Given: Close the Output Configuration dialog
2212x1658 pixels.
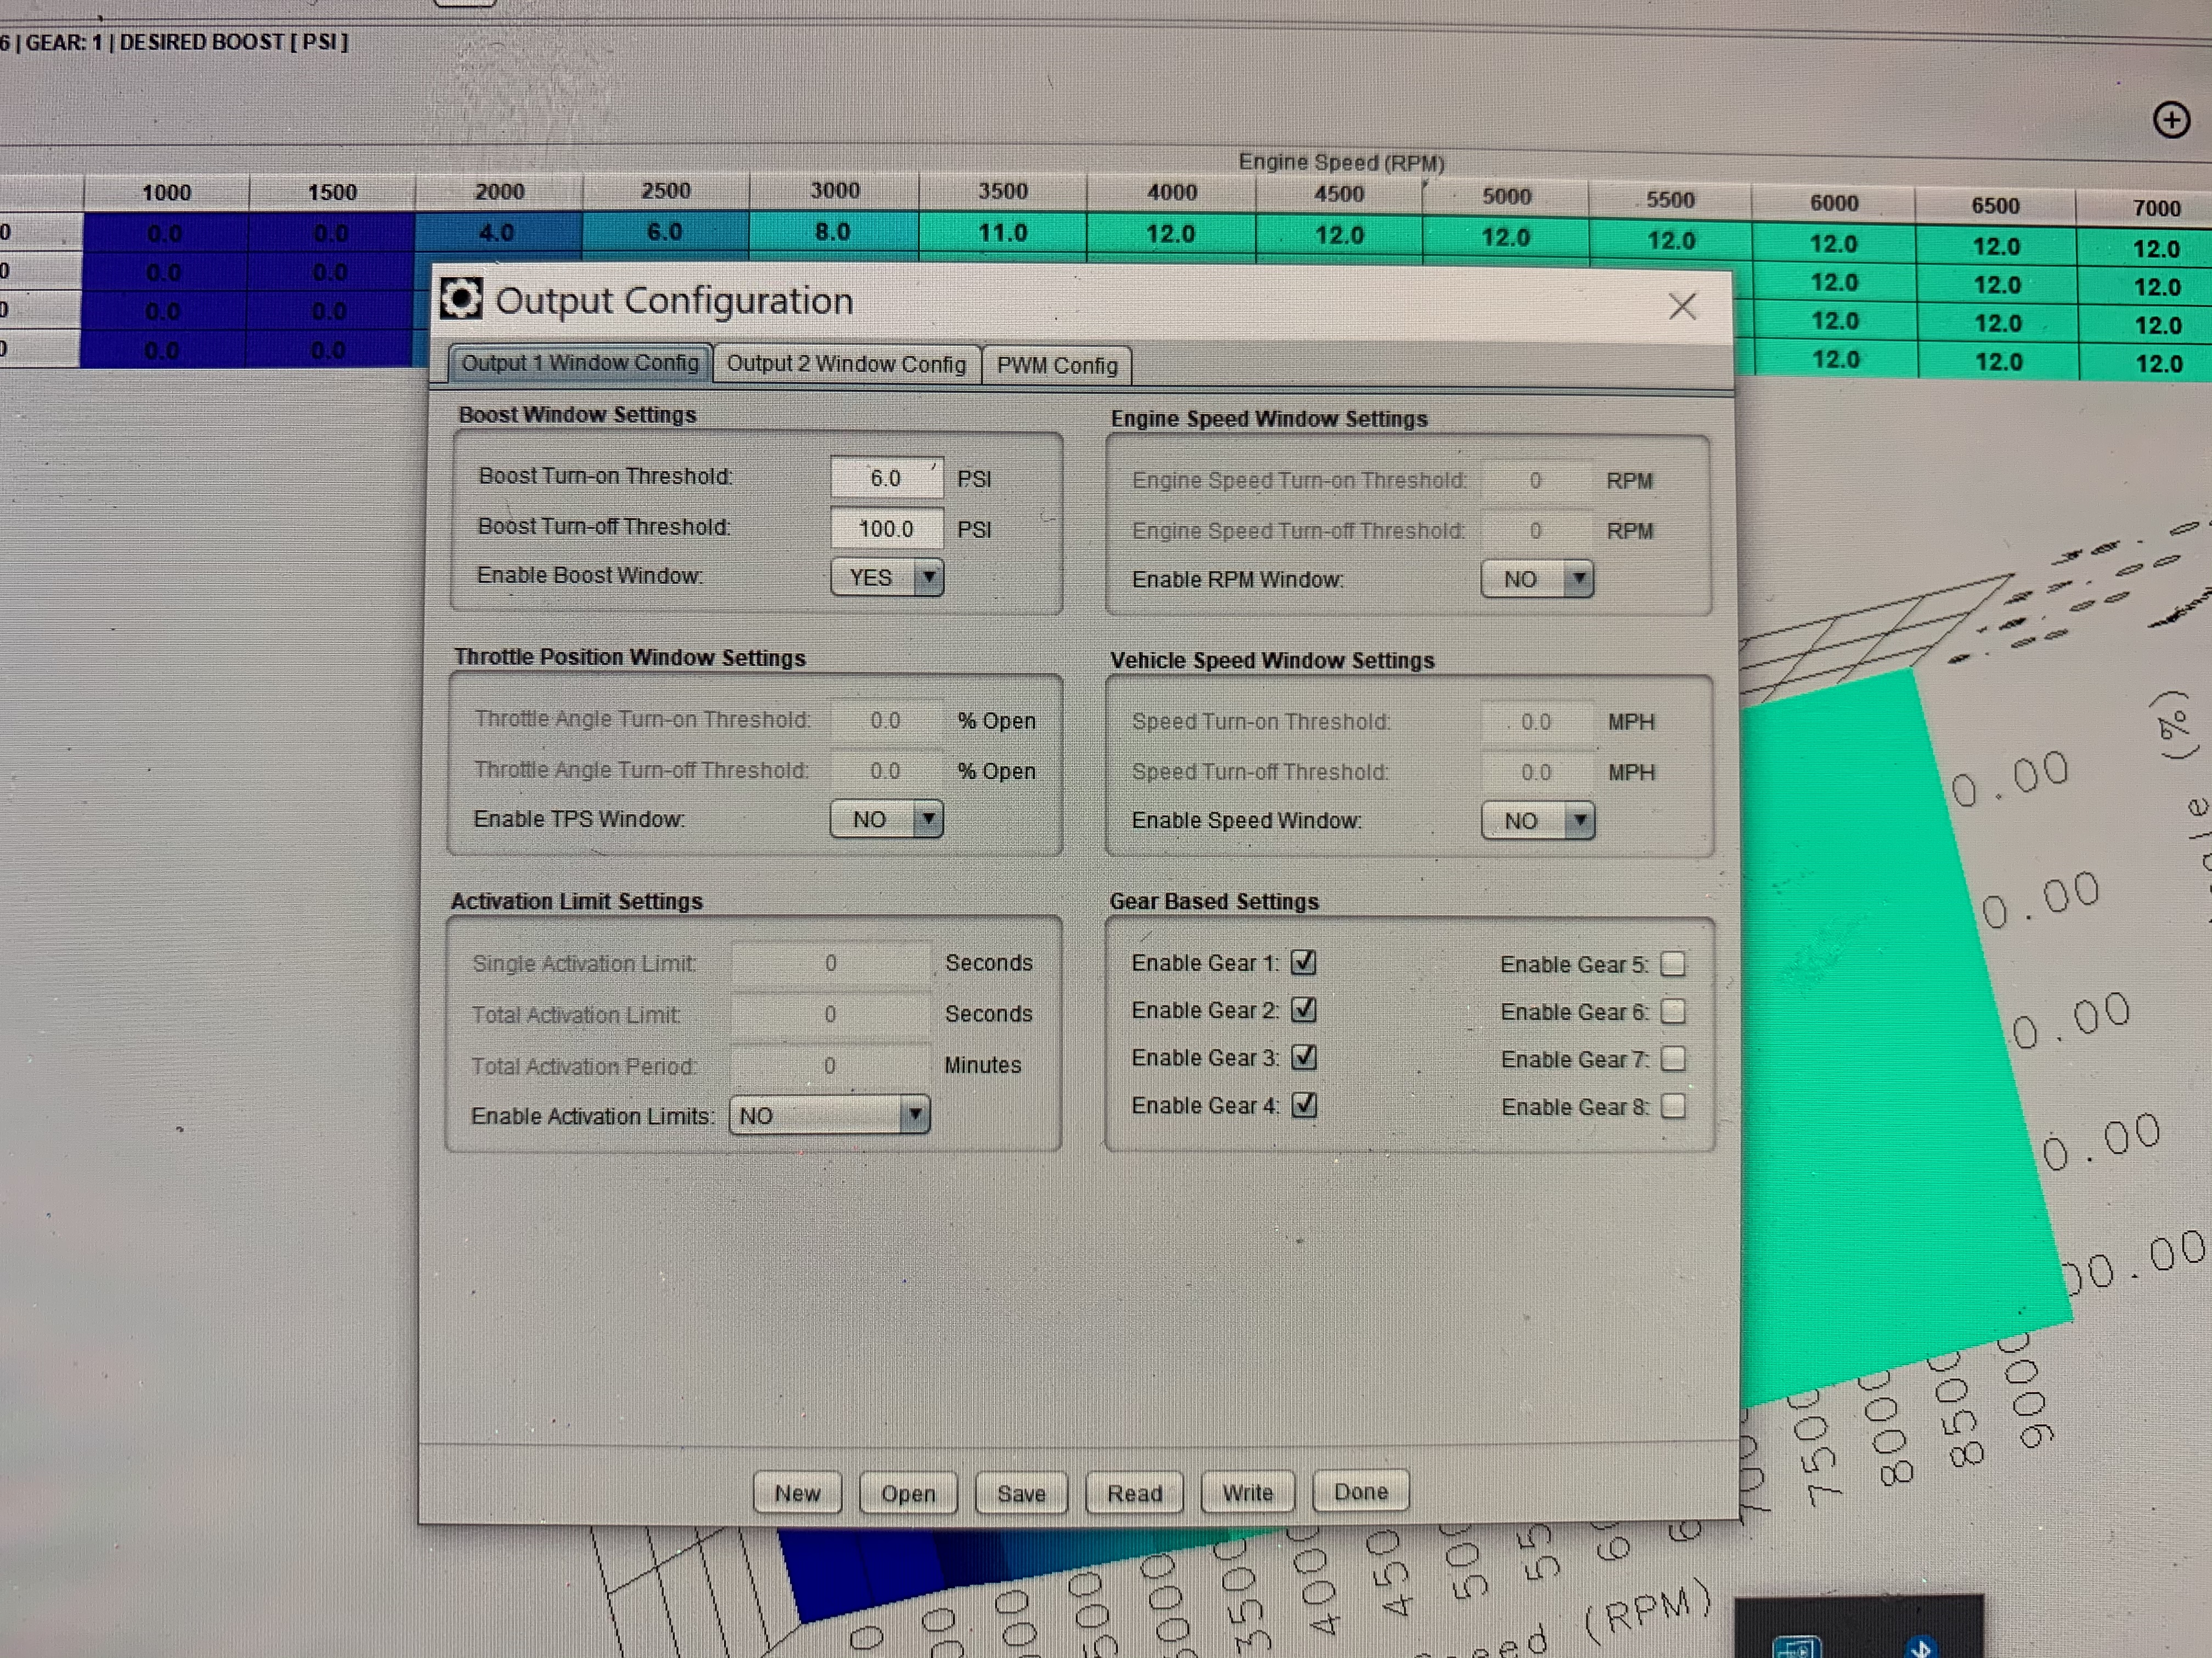Looking at the screenshot, I should pyautogui.click(x=1682, y=306).
